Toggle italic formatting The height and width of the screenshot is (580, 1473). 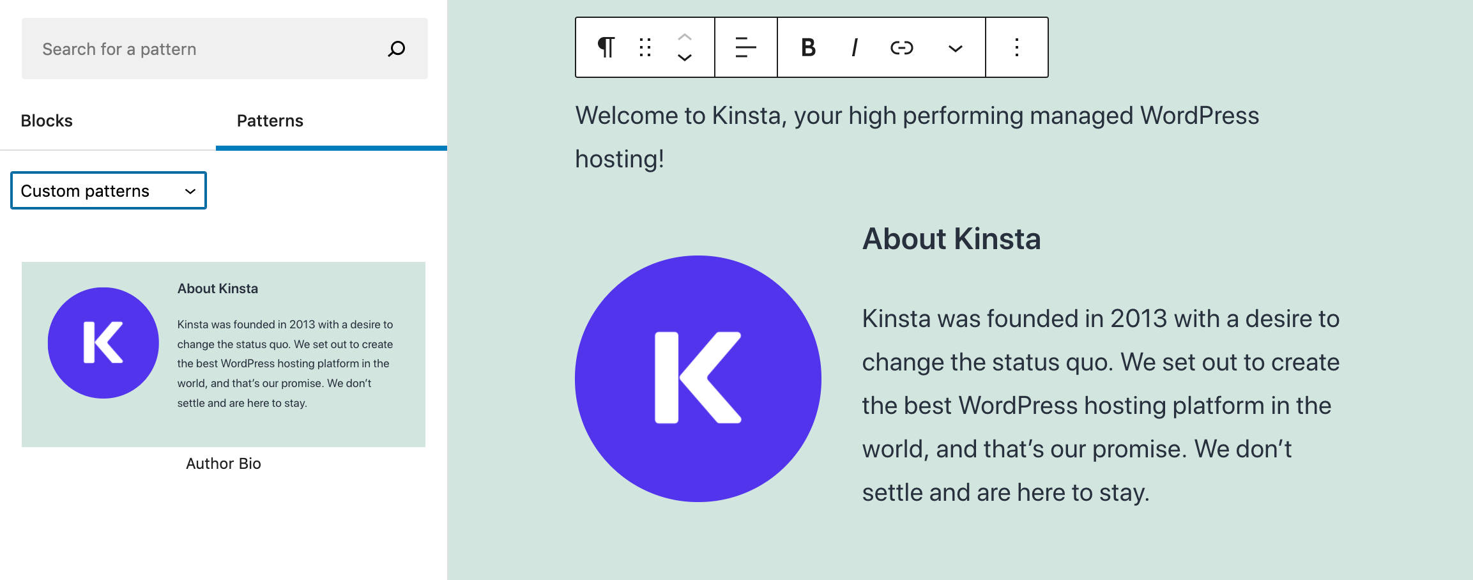(x=854, y=47)
